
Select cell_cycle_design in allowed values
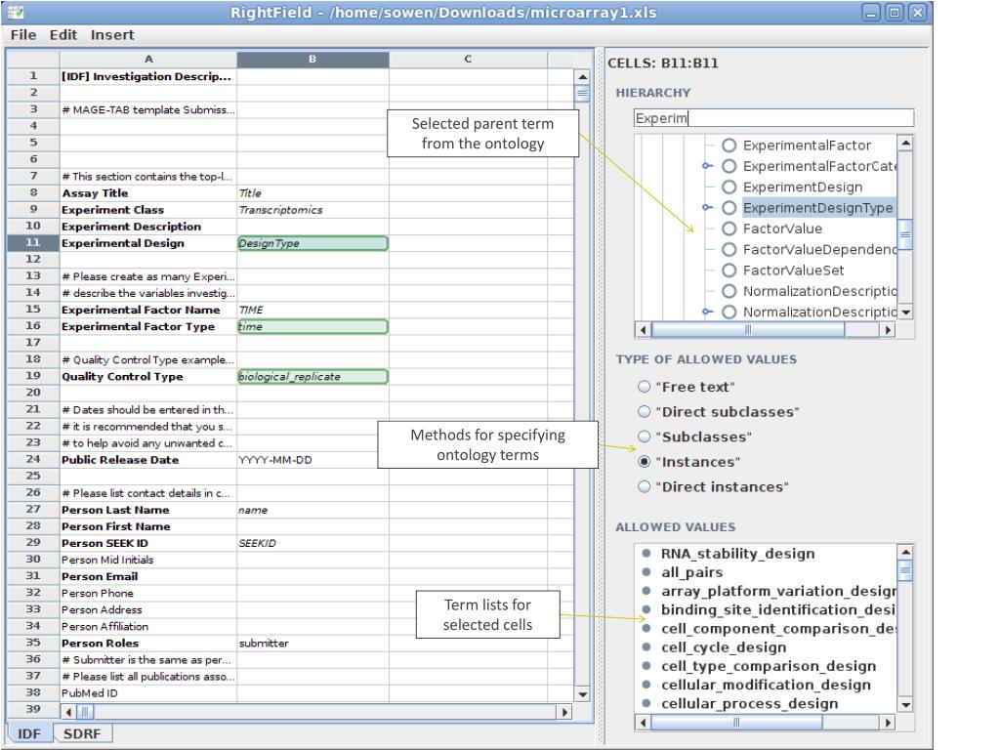click(724, 647)
